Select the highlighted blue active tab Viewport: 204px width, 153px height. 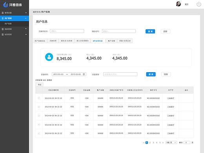98,41
